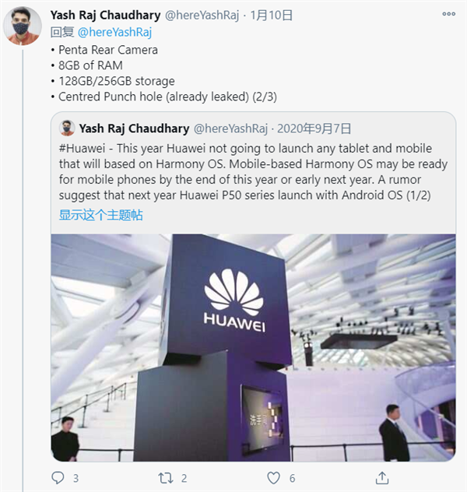
Task: Click the #Huawei hashtag
Action: [85, 148]
